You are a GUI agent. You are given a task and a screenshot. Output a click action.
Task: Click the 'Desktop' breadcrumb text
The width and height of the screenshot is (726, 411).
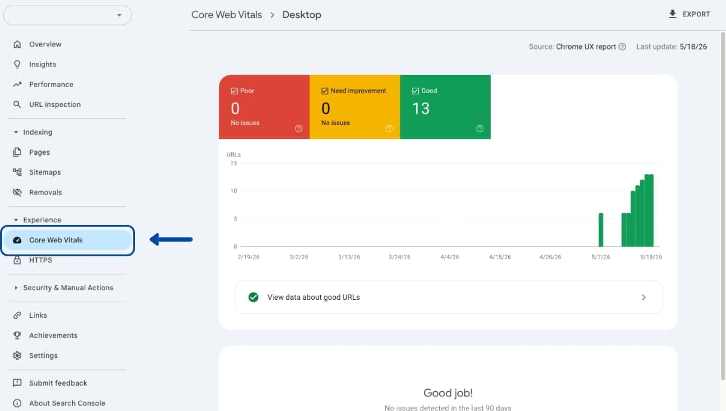pos(302,15)
